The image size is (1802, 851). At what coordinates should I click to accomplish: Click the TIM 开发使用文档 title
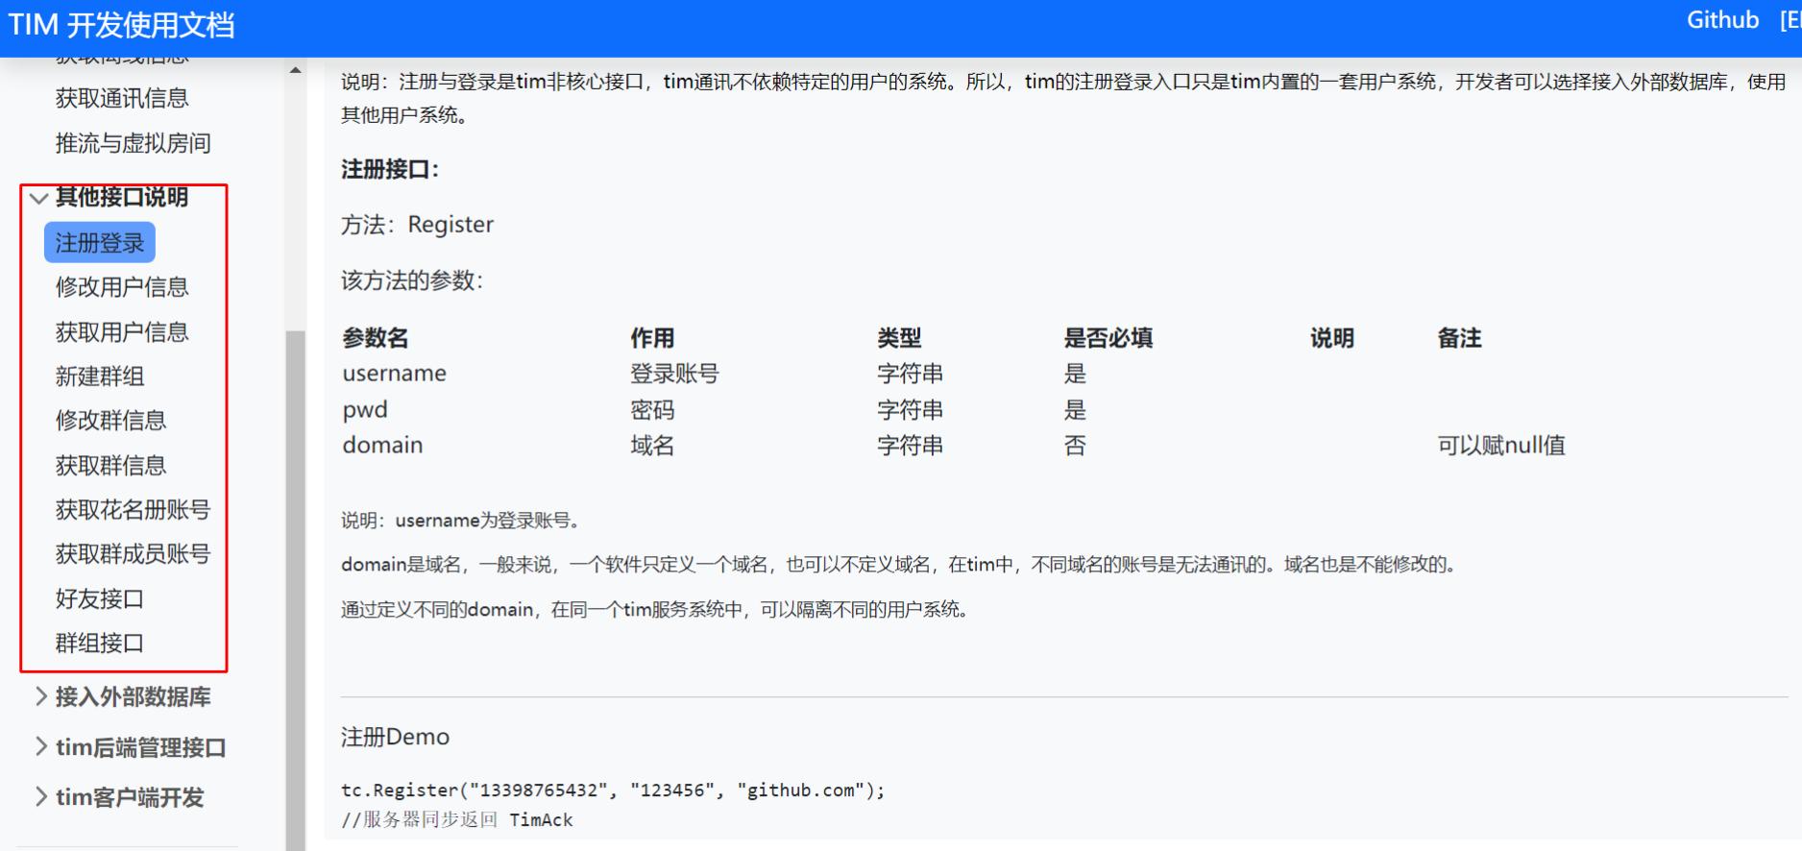[x=122, y=25]
